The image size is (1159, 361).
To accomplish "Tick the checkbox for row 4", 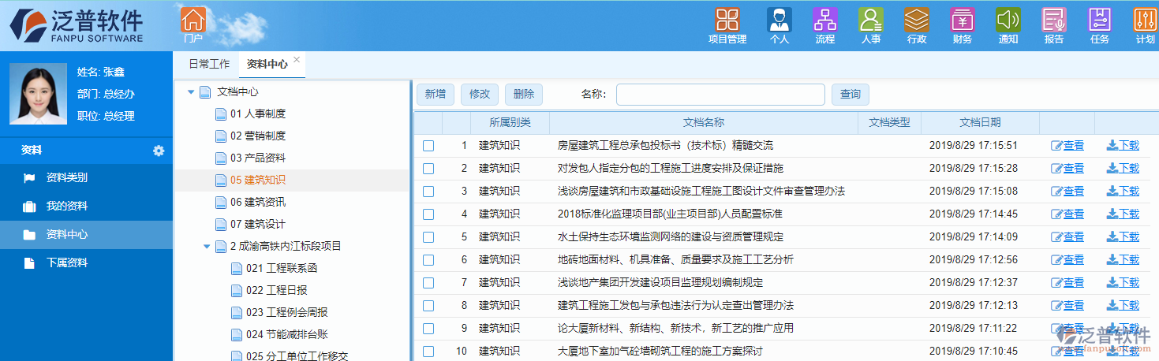I will (x=428, y=214).
